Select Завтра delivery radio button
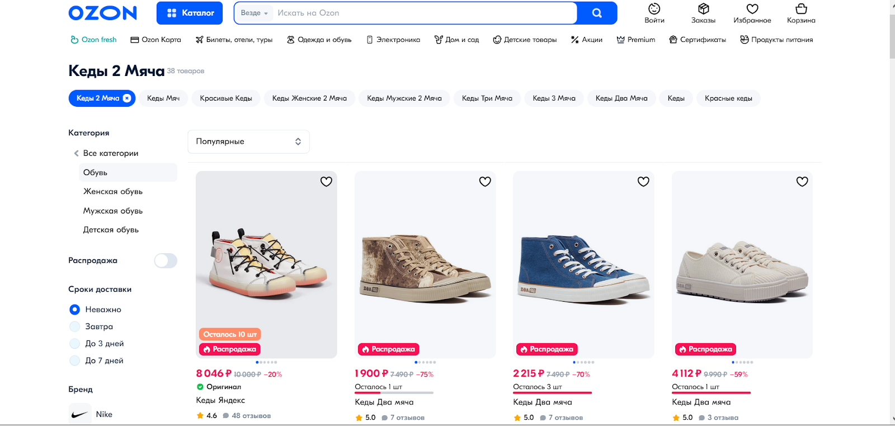The height and width of the screenshot is (427, 895). click(74, 326)
